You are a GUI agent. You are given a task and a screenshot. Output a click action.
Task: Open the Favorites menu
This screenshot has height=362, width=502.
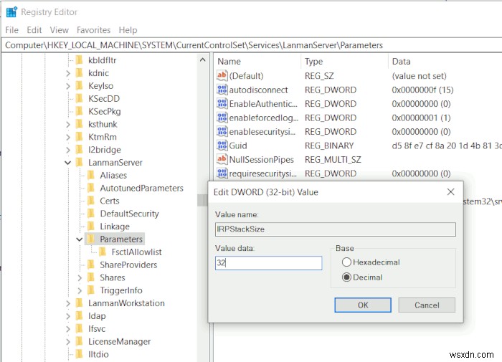[93, 30]
